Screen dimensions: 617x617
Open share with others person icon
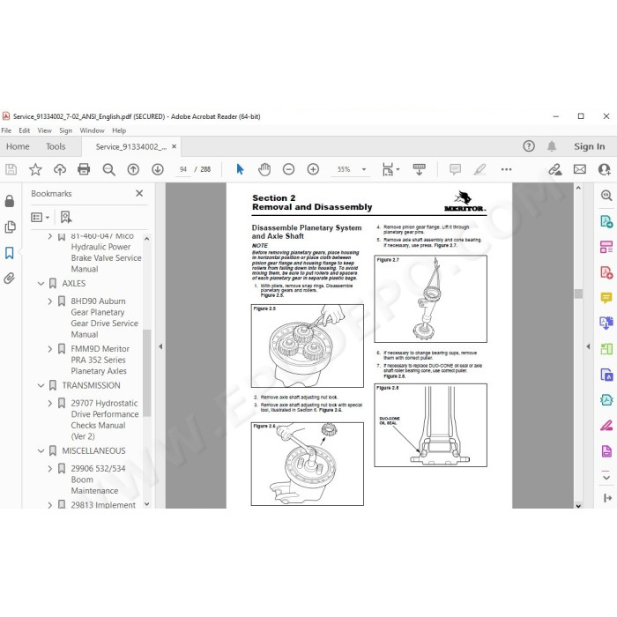tap(605, 169)
